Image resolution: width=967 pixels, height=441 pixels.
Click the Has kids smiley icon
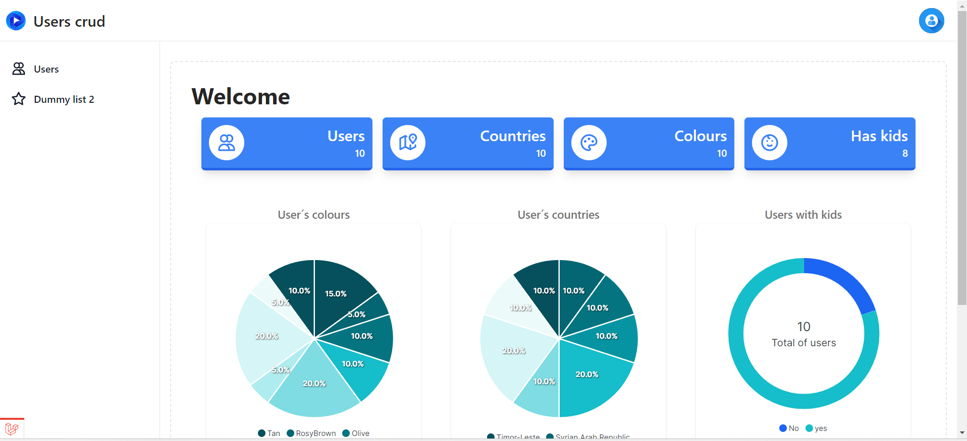tap(770, 143)
